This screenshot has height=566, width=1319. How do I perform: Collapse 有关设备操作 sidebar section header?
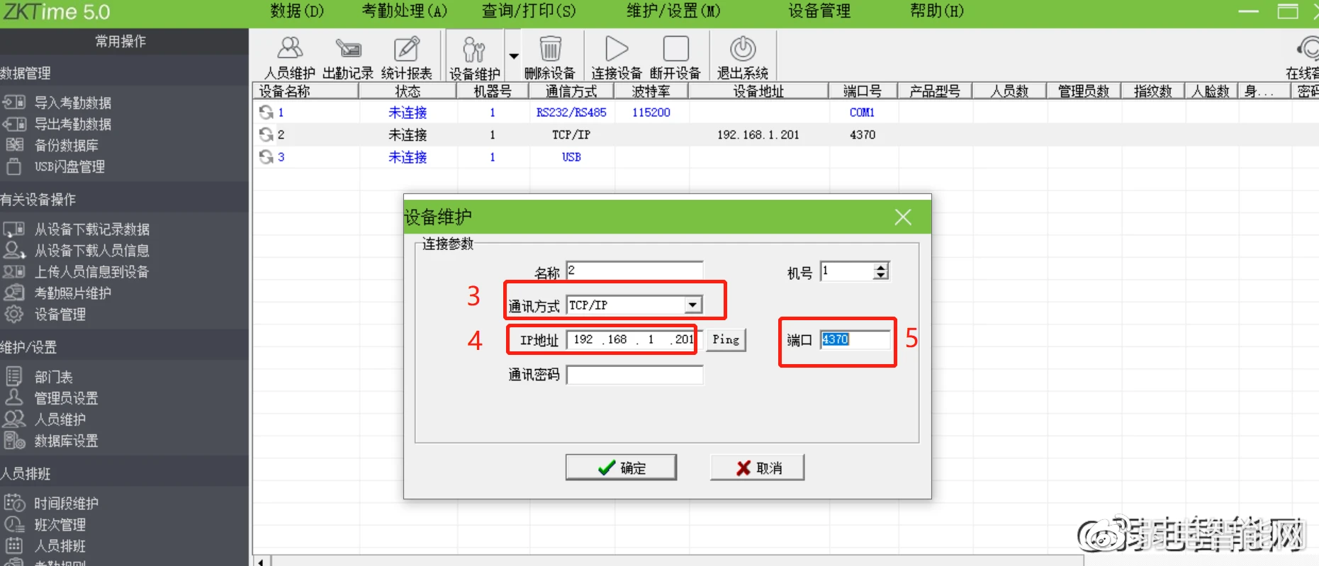pyautogui.click(x=124, y=199)
